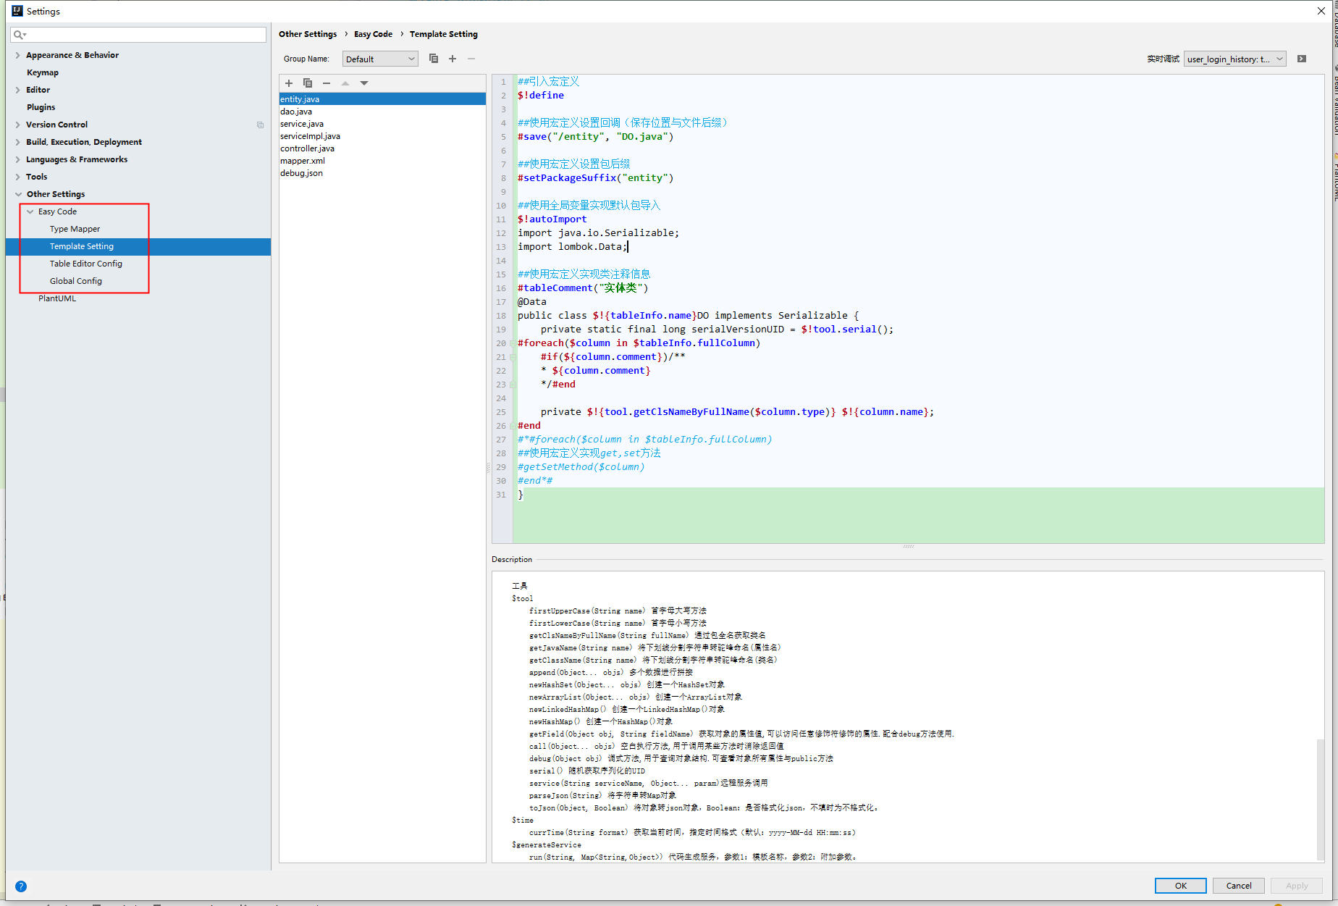1338x906 pixels.
Task: Click the OK button
Action: [1180, 886]
